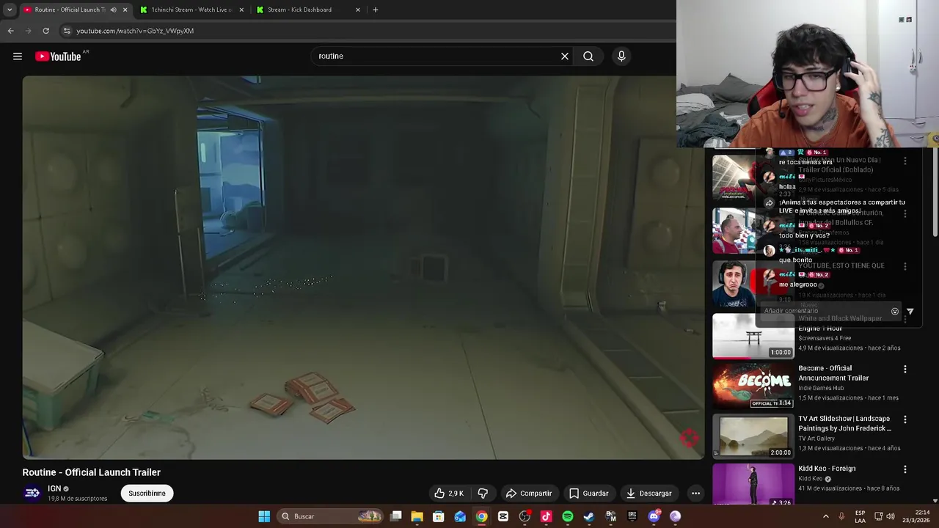Open Spotify from the taskbar

pyautogui.click(x=568, y=516)
